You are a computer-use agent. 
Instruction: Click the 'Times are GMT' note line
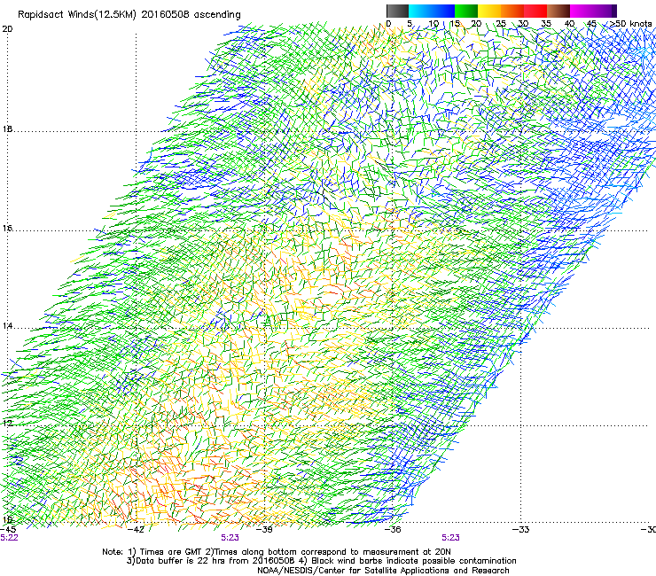(x=276, y=552)
